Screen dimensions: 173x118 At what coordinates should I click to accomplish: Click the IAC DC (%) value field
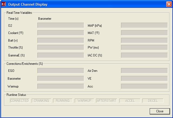pos(144,55)
